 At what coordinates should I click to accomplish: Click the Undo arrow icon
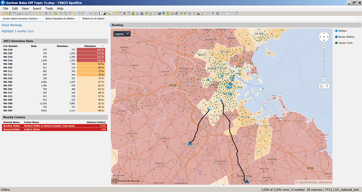(x=46, y=14)
